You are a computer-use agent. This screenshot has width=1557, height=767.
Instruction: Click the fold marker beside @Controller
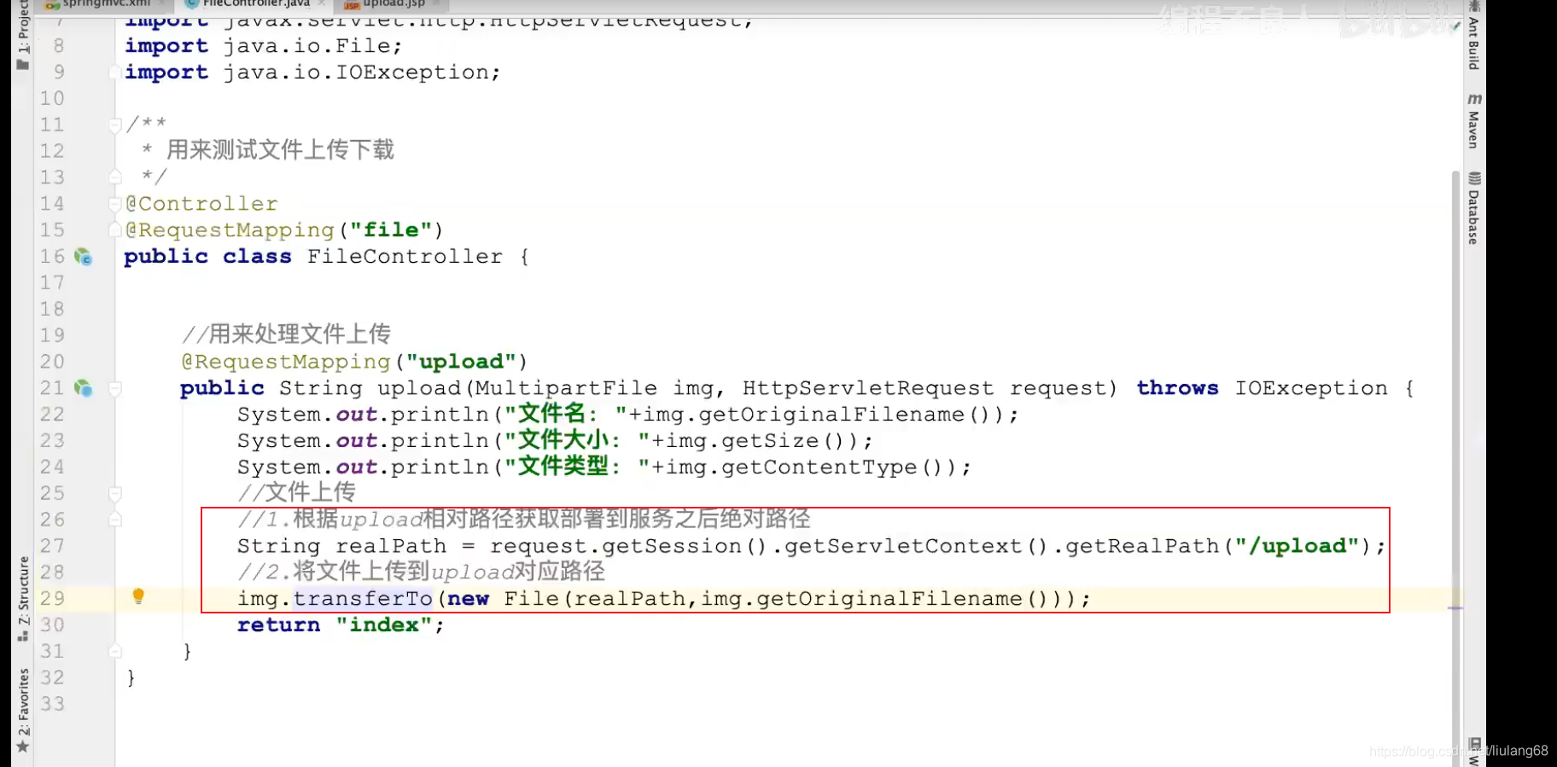tap(115, 204)
